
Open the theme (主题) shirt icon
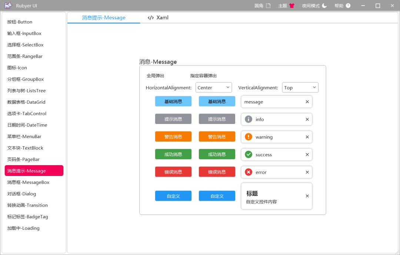[292, 6]
